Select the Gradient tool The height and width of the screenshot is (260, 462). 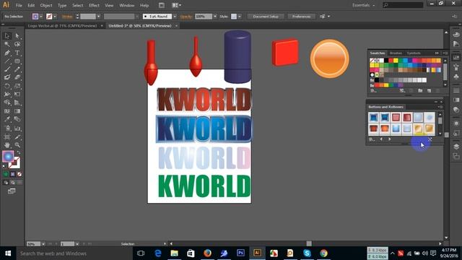tap(17, 111)
